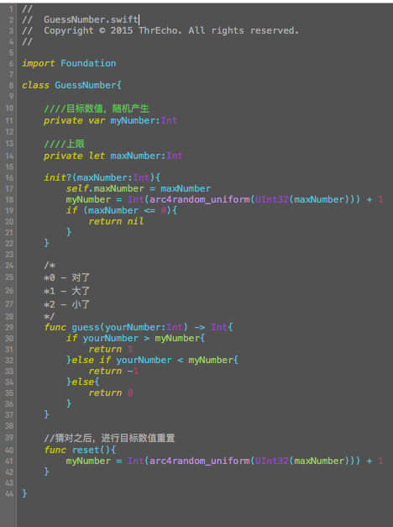The width and height of the screenshot is (393, 527).
Task: Click the 'All rights reserved.' comment text
Action: coord(244,30)
